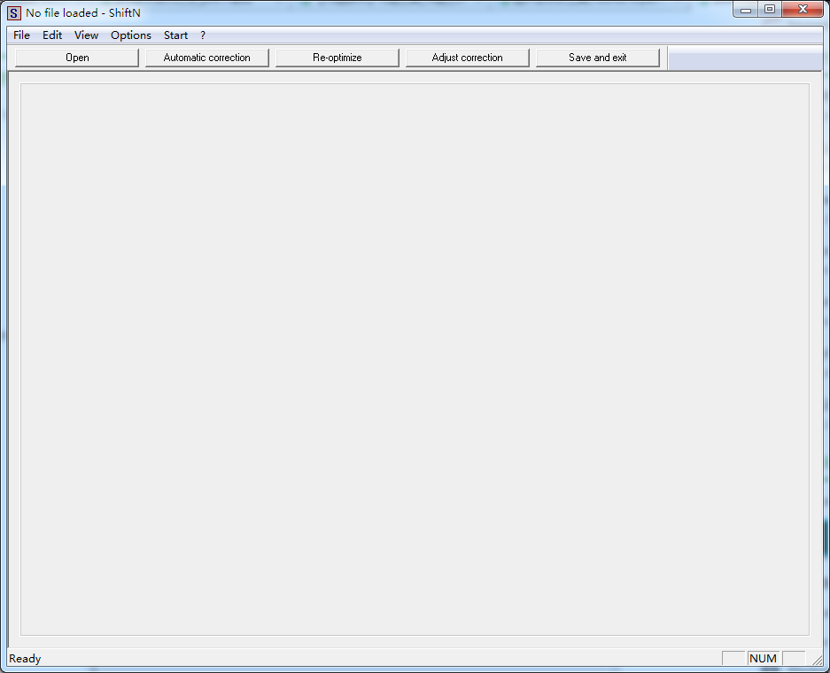
Task: Open the ? help menu
Action: pos(203,35)
